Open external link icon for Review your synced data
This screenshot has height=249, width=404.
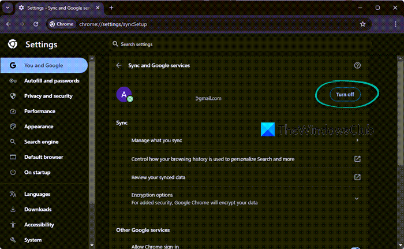(357, 177)
